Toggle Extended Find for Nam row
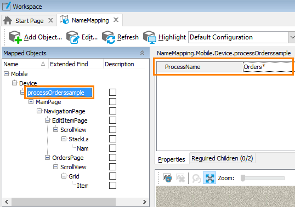 tap(112, 148)
